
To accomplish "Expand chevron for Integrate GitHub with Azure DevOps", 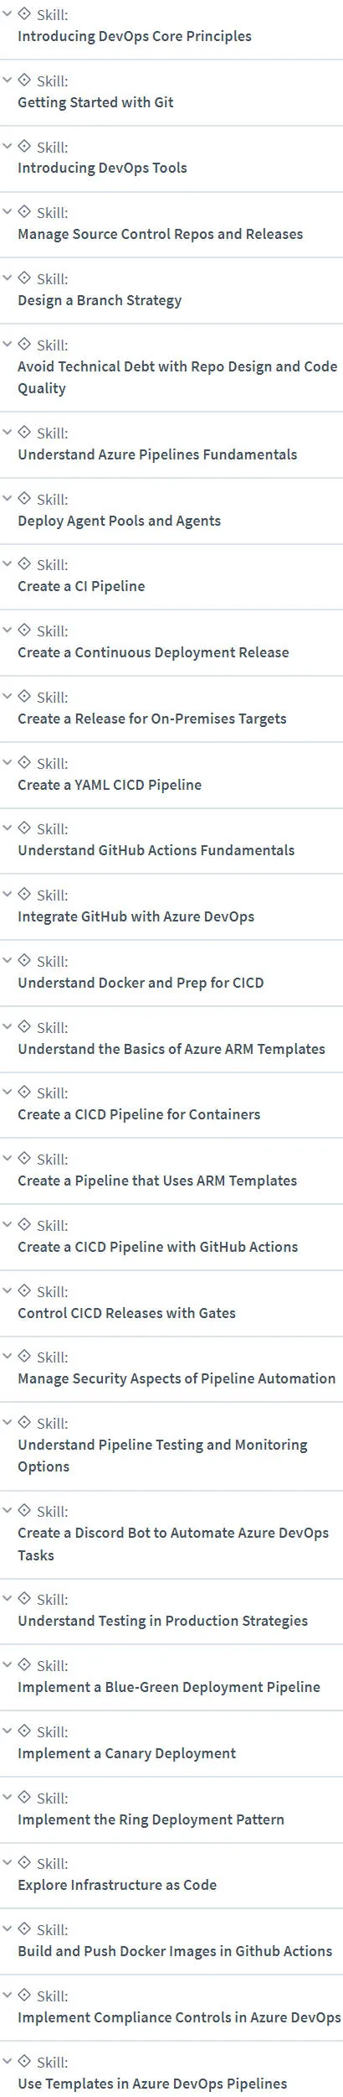I will (x=8, y=895).
